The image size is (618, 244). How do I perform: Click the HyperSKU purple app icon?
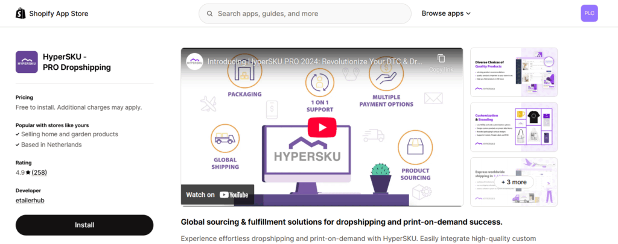[x=27, y=62]
